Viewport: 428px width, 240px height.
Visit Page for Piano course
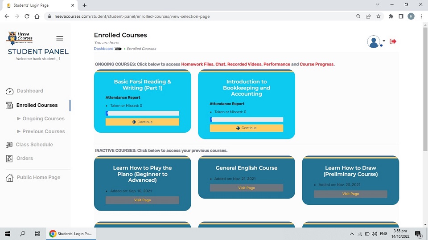point(143,200)
